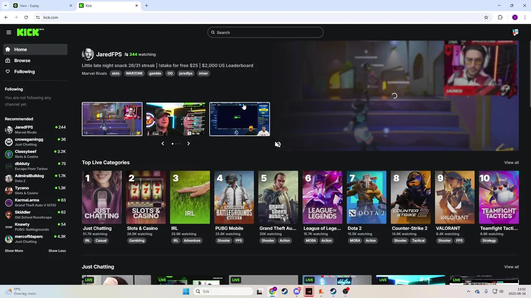Open Following in sidebar

[35, 72]
